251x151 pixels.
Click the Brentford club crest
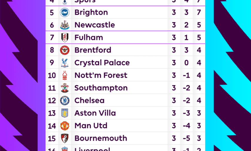pyautogui.click(x=65, y=50)
